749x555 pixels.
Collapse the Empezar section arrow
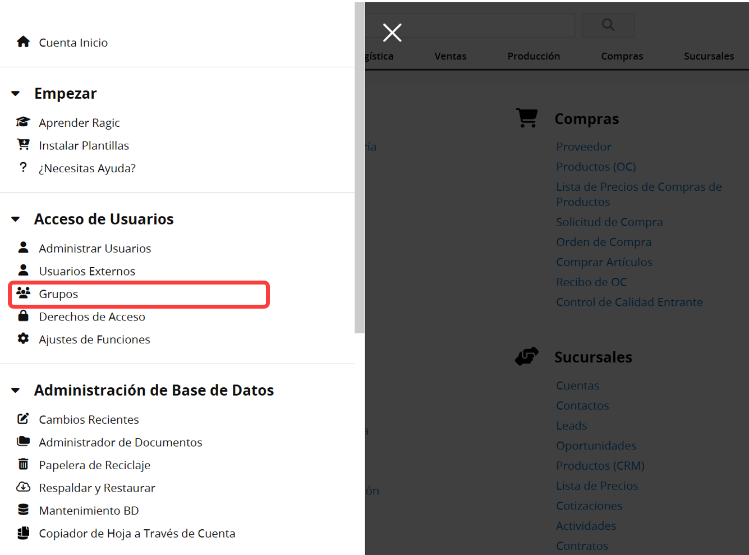point(16,94)
